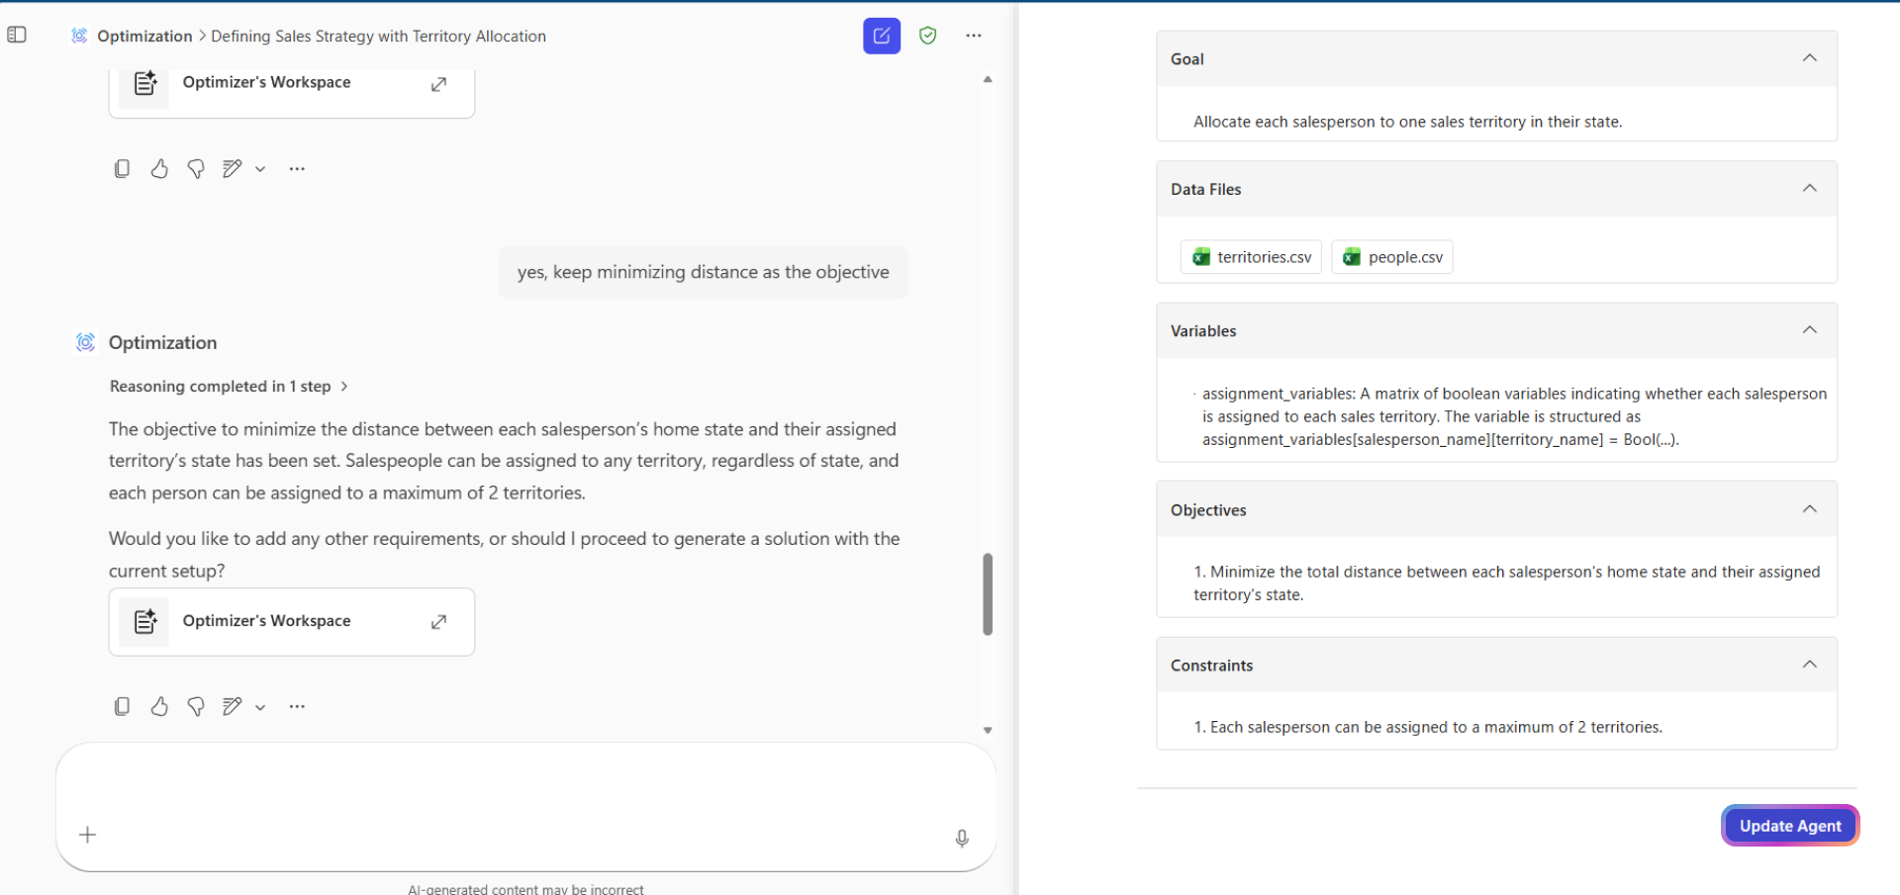
Task: Click the green shield security icon
Action: (927, 36)
